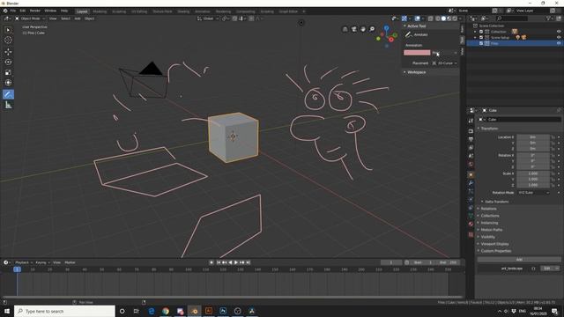The width and height of the screenshot is (564, 317).
Task: Open the timeline Keying menu
Action: (x=41, y=262)
